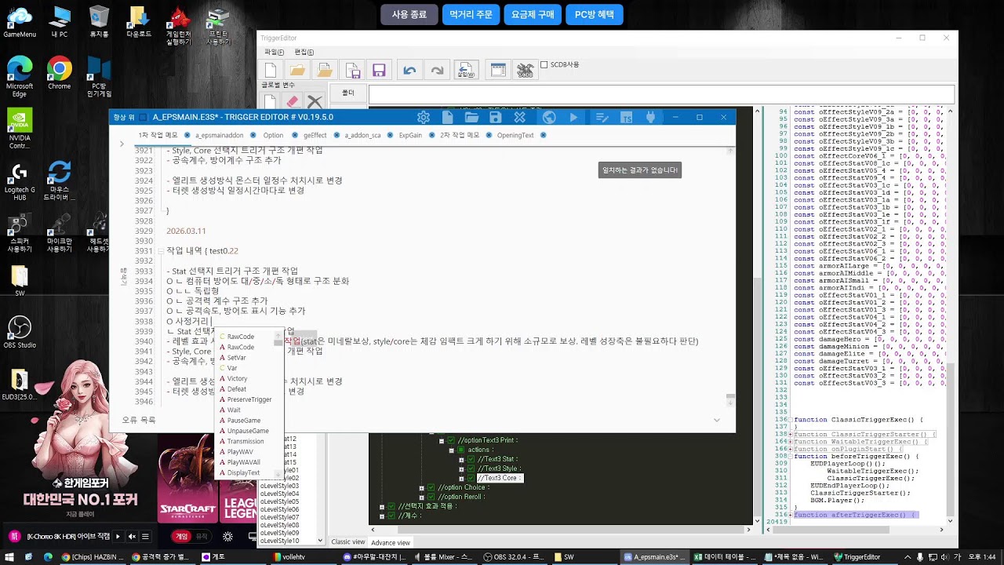Click the 사용 종료 button
This screenshot has height=565, width=1004.
[x=409, y=14]
